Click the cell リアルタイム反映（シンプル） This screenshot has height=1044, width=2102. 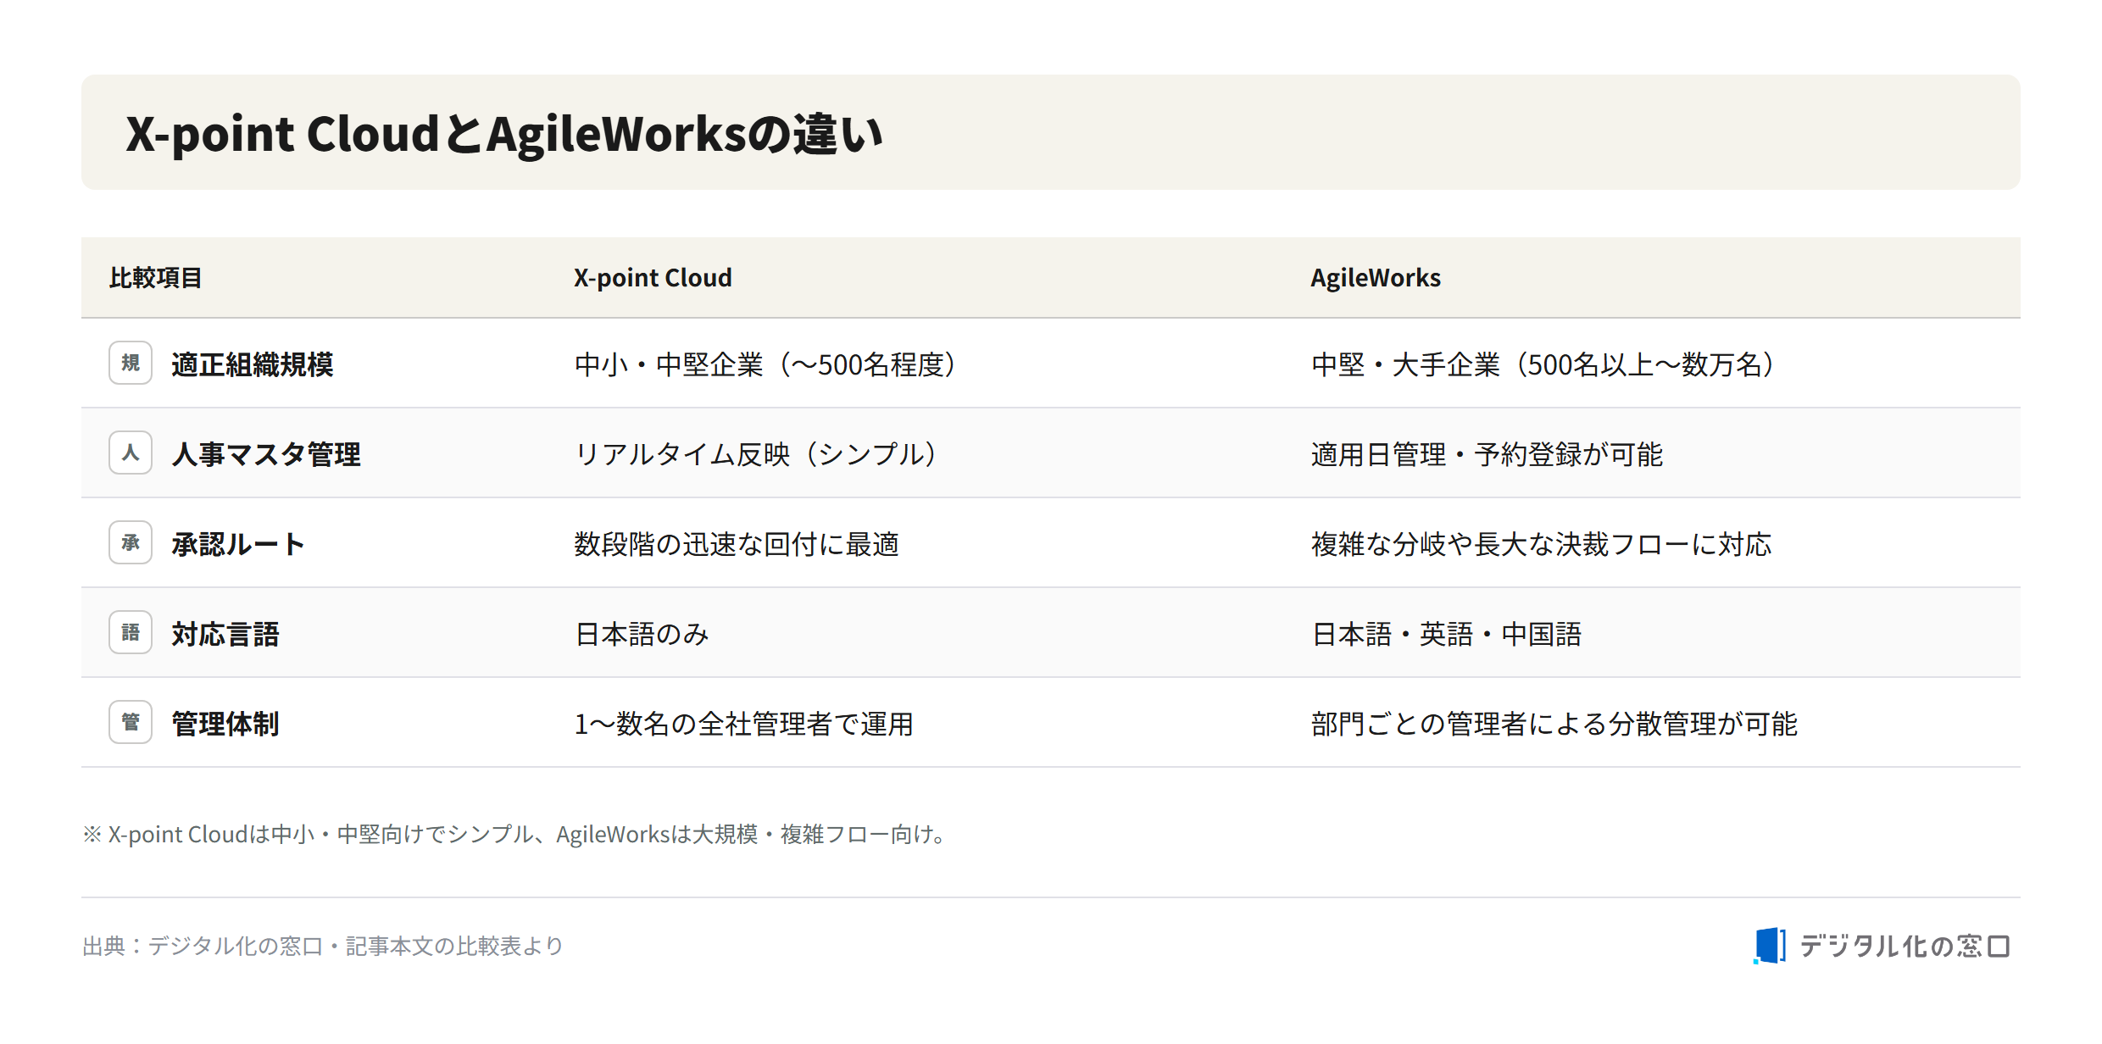(756, 454)
